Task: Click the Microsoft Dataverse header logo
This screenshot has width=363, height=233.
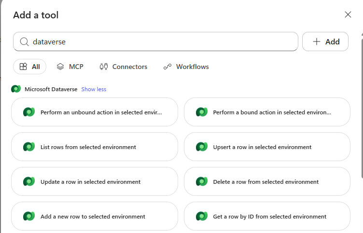Action: 16,89
